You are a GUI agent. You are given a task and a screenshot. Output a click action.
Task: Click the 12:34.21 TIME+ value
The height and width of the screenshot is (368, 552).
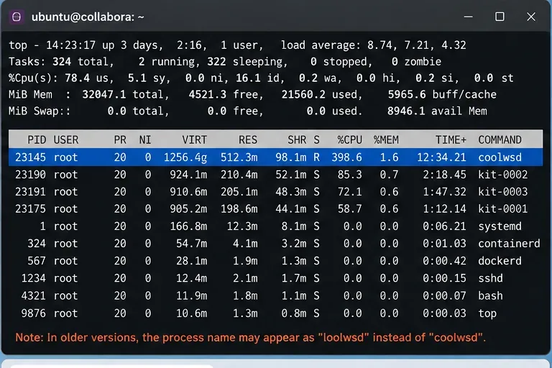(x=441, y=157)
